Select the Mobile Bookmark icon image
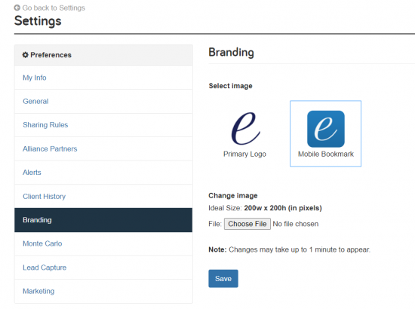The height and width of the screenshot is (309, 415). pos(326,129)
